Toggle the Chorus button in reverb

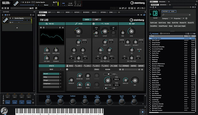(96, 69)
